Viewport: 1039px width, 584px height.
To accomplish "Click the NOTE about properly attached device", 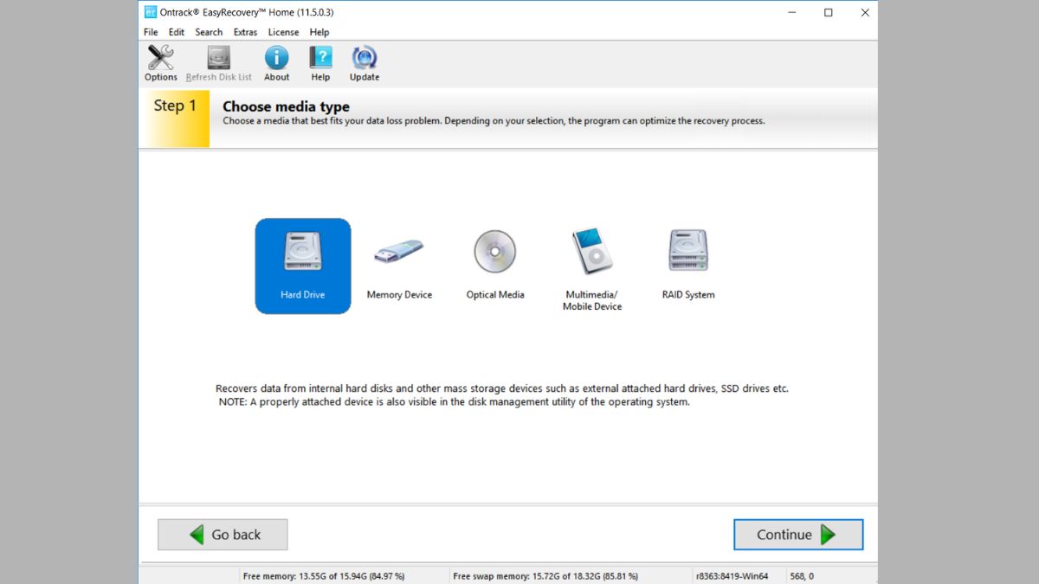I will [454, 402].
